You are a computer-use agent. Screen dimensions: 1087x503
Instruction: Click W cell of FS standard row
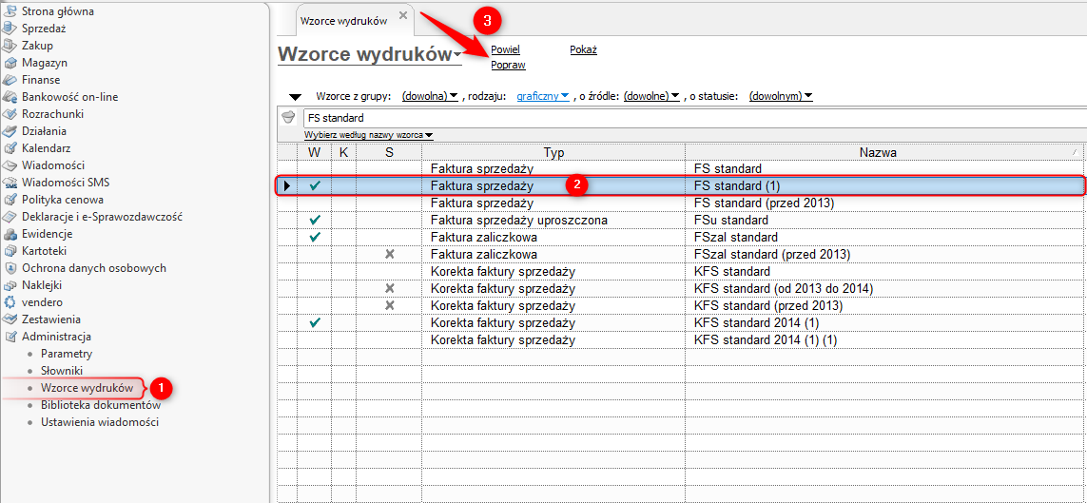[x=316, y=168]
